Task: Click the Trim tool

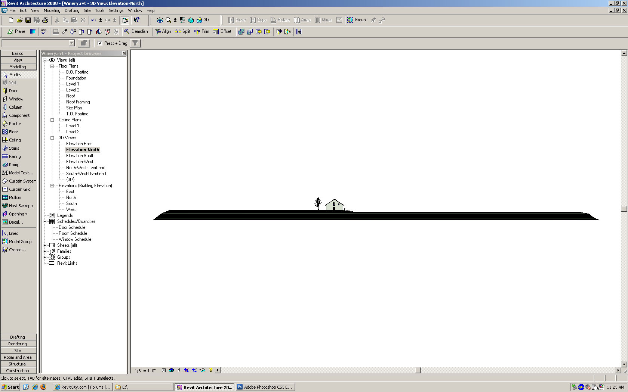Action: click(x=202, y=32)
